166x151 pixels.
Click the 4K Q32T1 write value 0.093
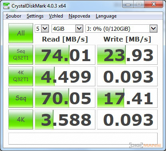click(127, 76)
